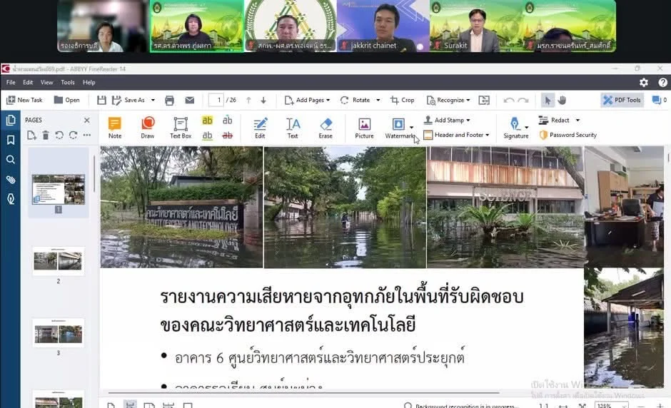Viewport: 671px width, 408px height.
Task: Print the document using the printer icon
Action: 169,100
